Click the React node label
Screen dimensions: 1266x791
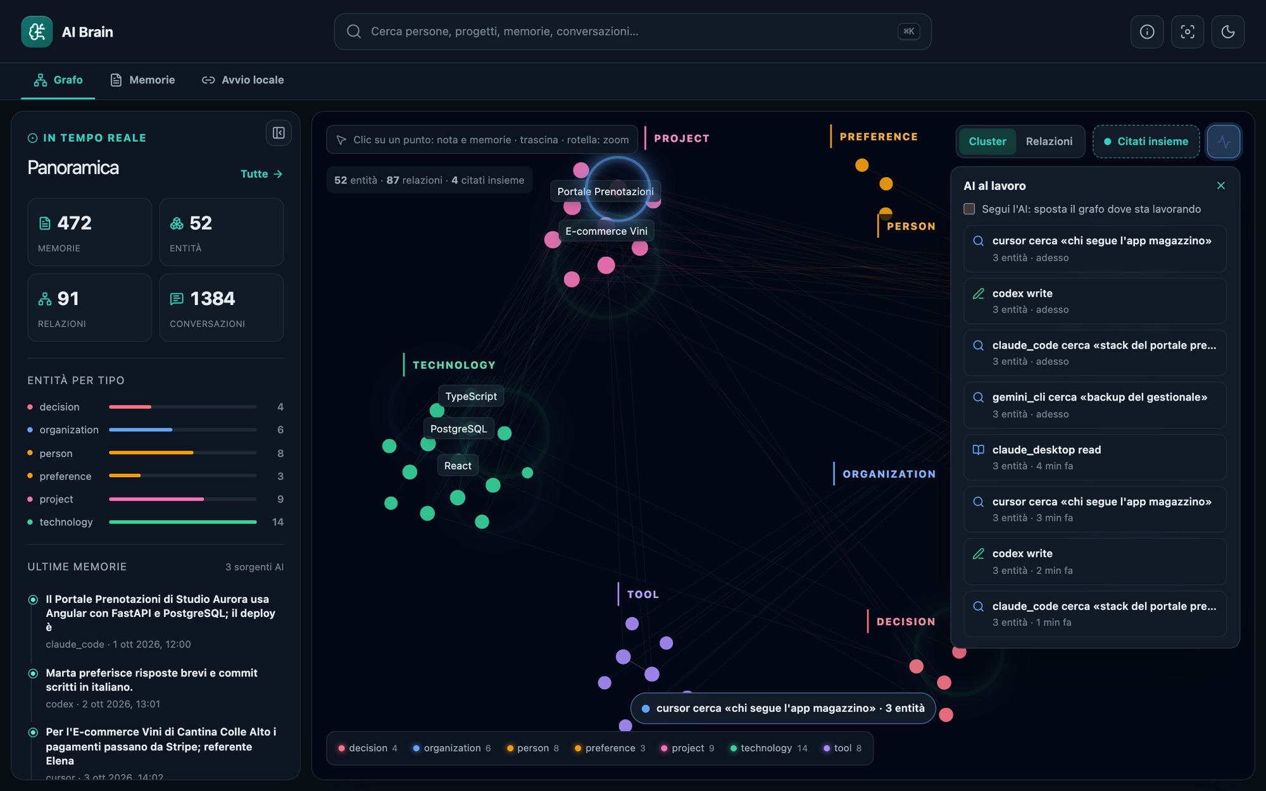click(x=458, y=466)
